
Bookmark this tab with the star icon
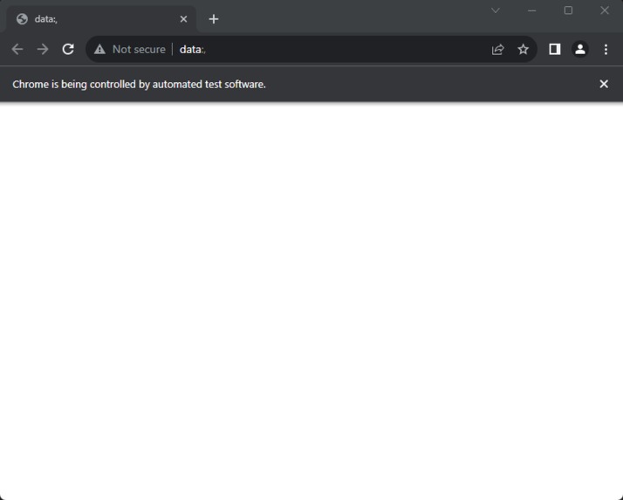pyautogui.click(x=523, y=49)
